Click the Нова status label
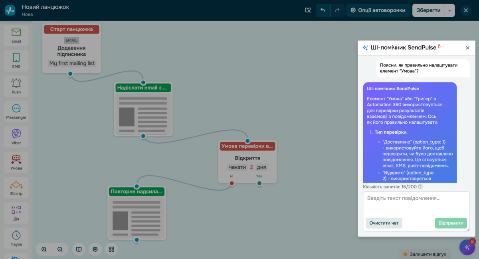Screen dimensions: 479x259 coord(28,14)
